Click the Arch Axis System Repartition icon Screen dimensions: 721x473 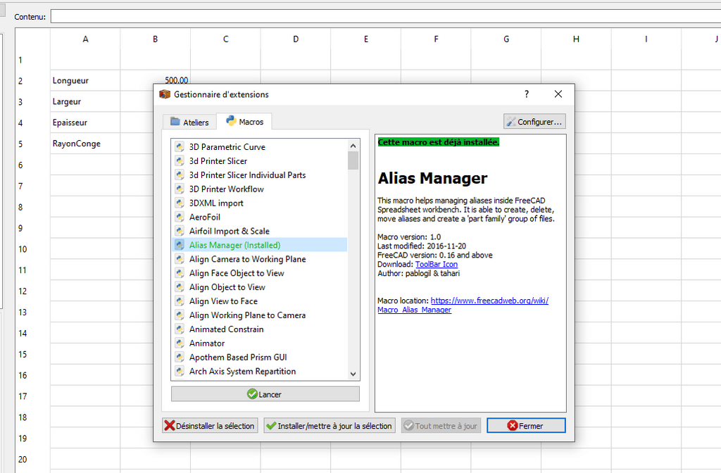point(180,372)
